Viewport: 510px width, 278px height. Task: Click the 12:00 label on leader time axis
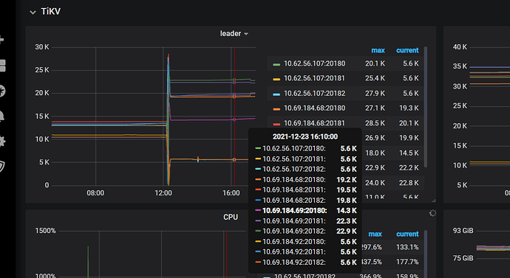tap(163, 193)
